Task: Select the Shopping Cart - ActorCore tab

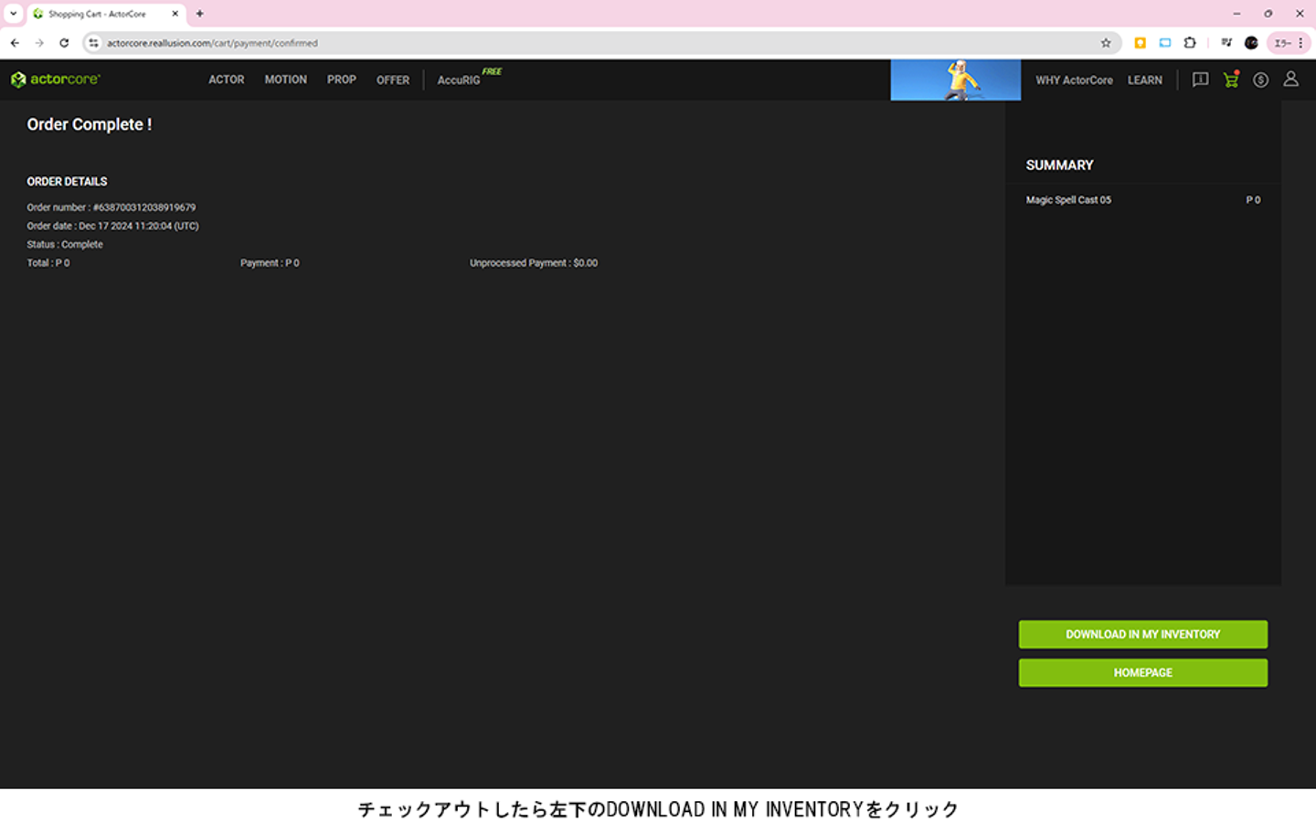Action: (106, 14)
